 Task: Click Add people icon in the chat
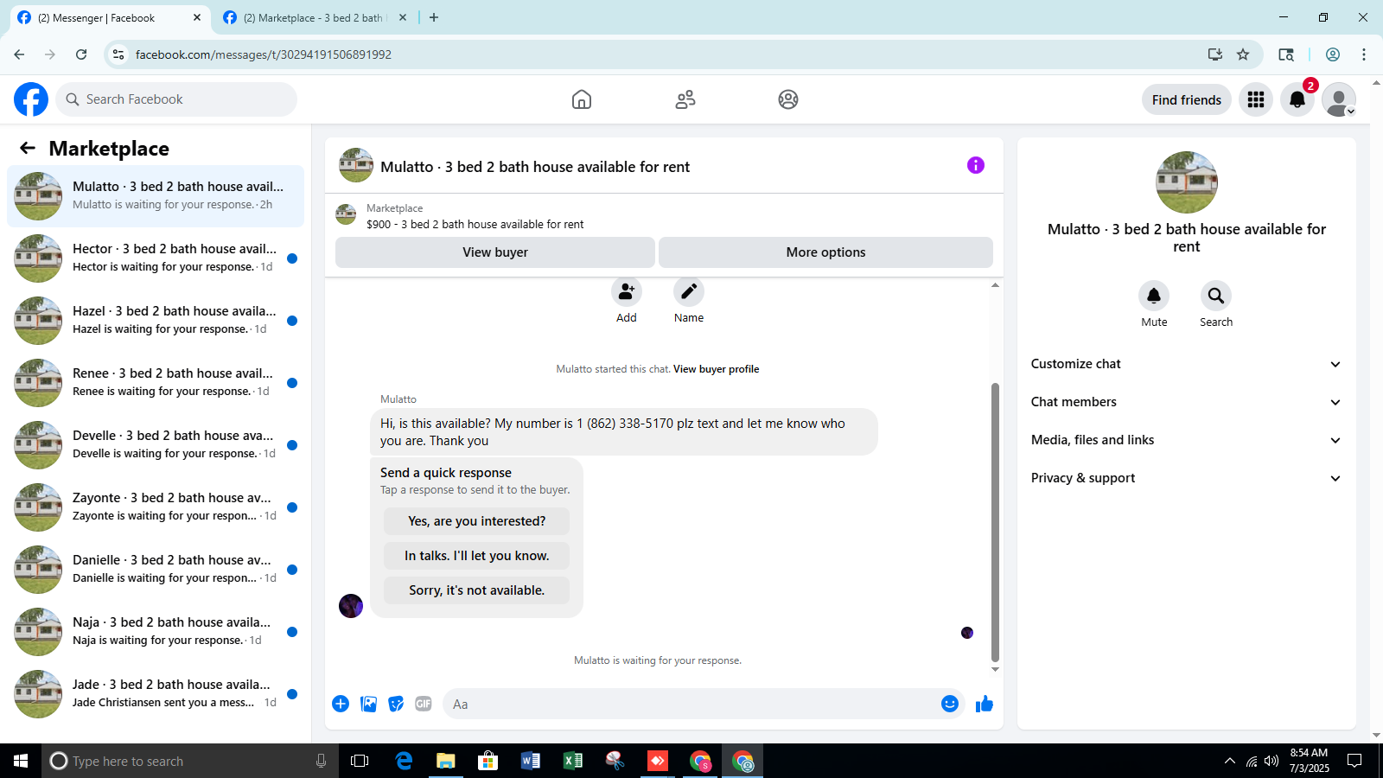pos(627,292)
